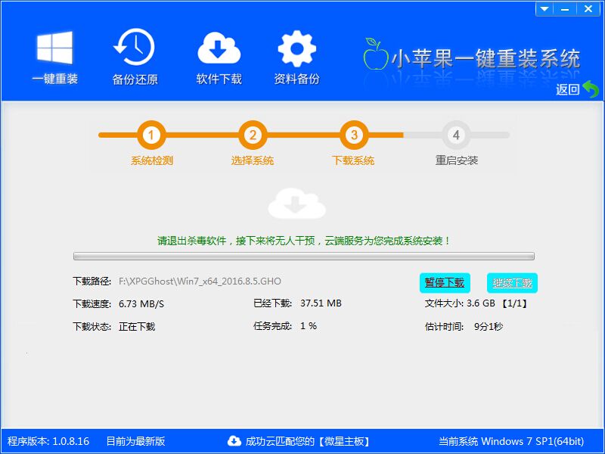Click the 资料备份 tab label

tap(296, 79)
